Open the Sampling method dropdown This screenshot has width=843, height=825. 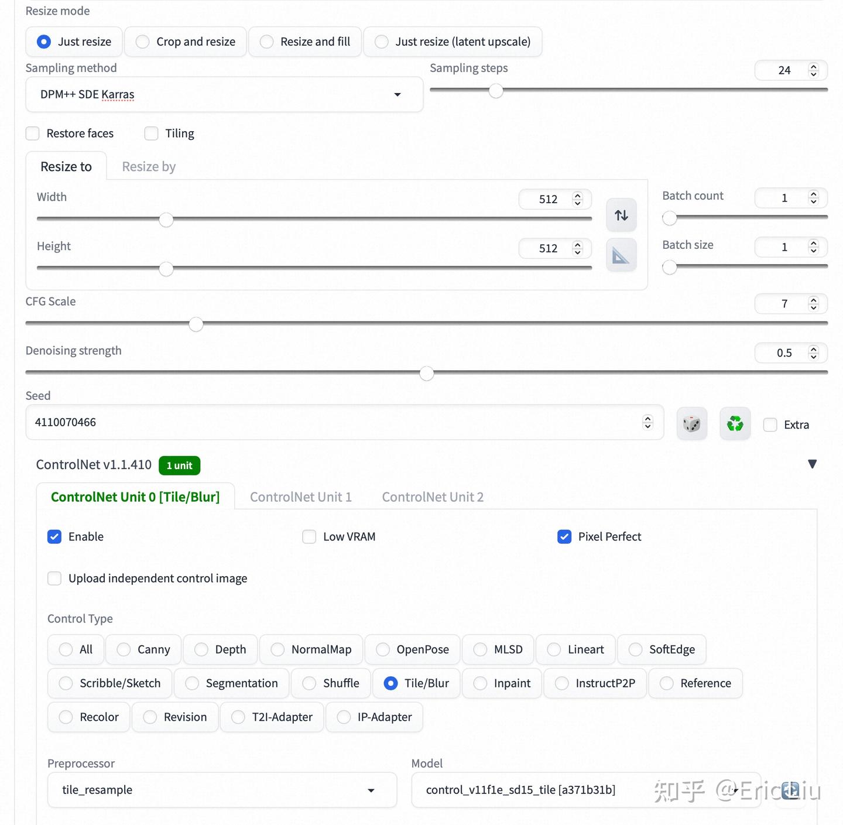click(224, 95)
